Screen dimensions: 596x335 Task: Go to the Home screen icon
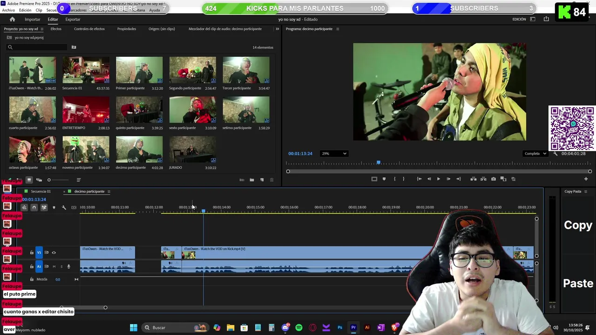pyautogui.click(x=12, y=19)
